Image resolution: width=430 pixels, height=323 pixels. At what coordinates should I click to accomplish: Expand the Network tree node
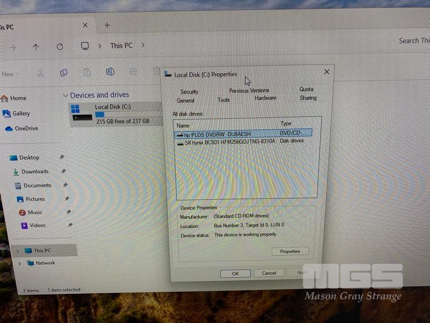pos(20,263)
